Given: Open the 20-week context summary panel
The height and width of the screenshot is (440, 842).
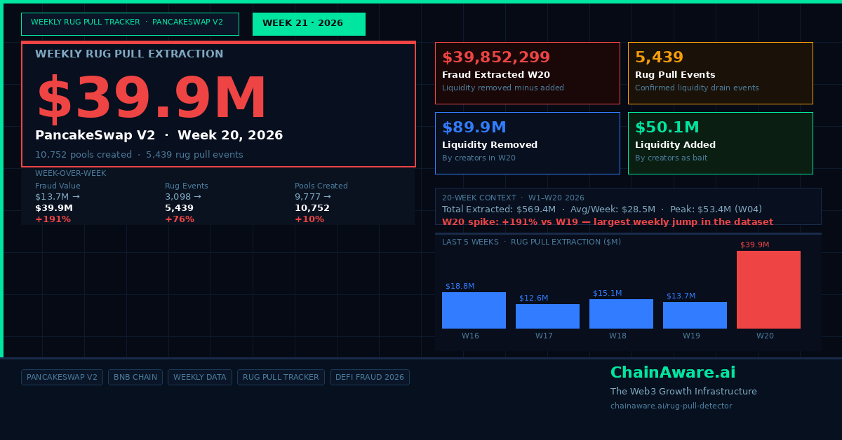Looking at the screenshot, I should pyautogui.click(x=628, y=206).
